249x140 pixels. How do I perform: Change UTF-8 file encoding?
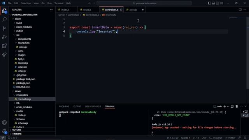tap(196, 138)
